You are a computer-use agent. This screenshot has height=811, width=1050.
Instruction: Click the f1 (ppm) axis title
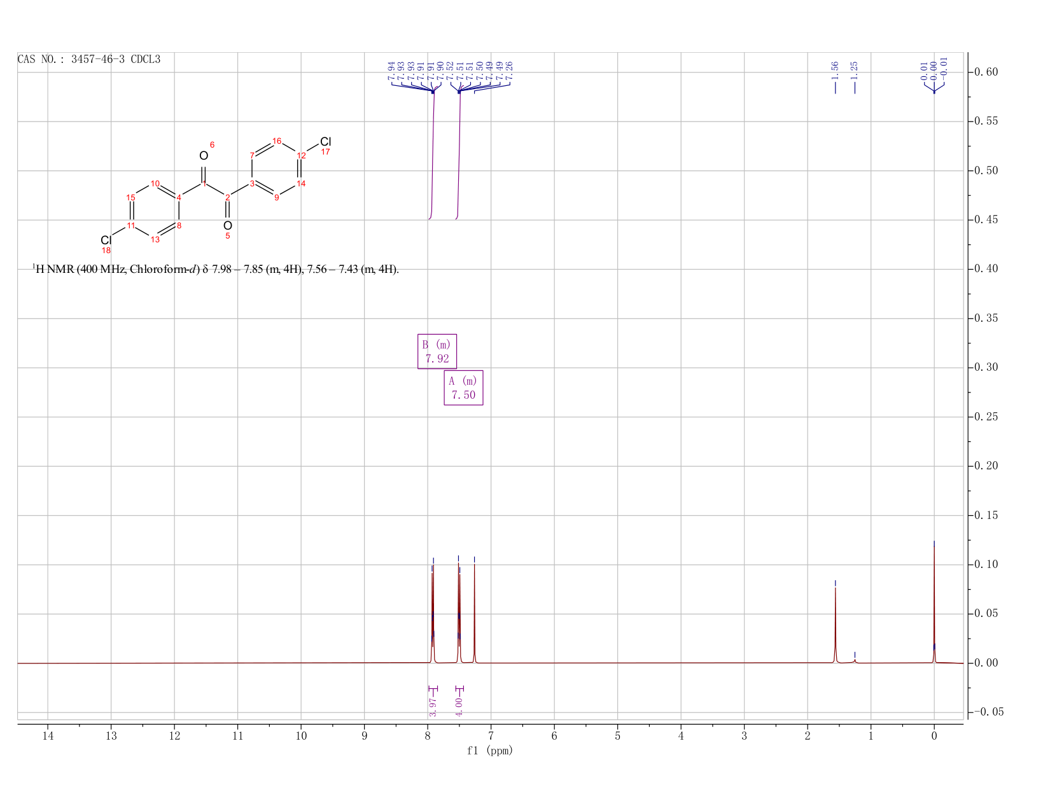pyautogui.click(x=490, y=751)
